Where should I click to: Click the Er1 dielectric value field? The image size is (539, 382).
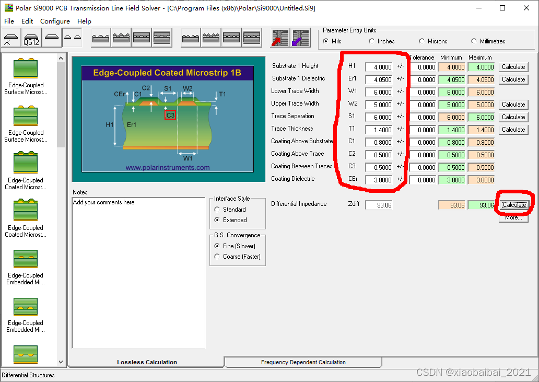tap(379, 80)
